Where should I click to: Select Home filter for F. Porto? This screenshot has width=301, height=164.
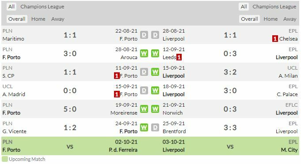pos(38,19)
